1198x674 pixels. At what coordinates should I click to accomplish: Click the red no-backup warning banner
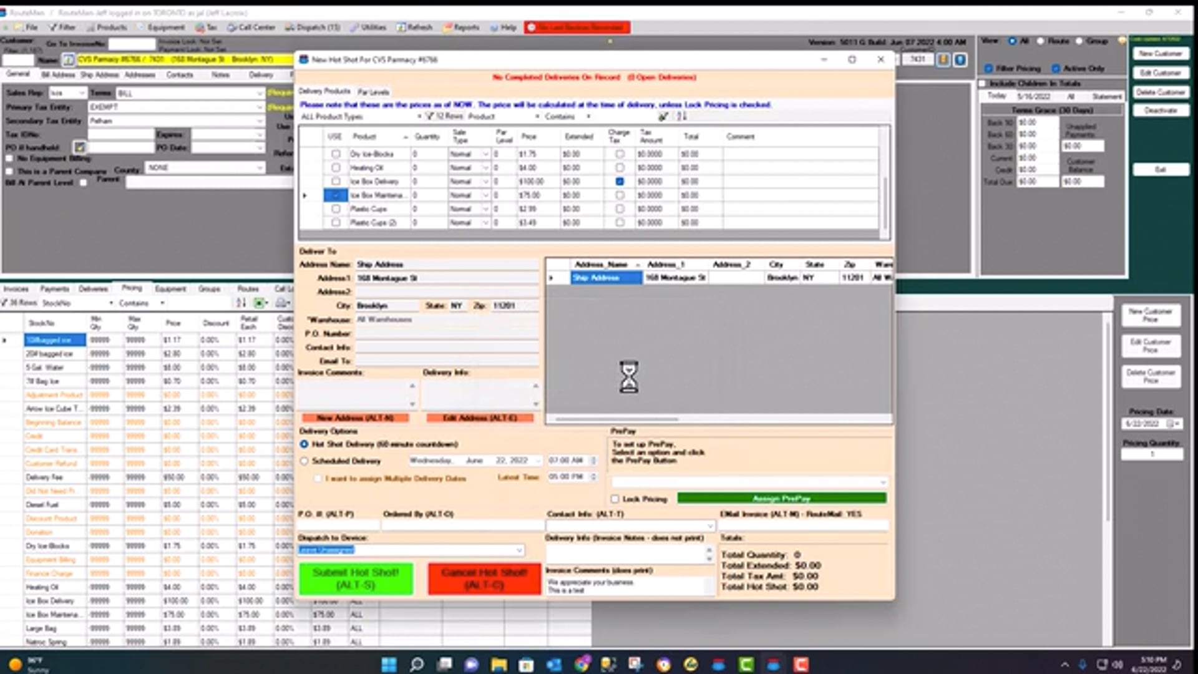(577, 27)
